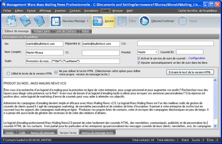Click the Nom Complet field
Viewport: 222px width, 144px height.
point(44,52)
